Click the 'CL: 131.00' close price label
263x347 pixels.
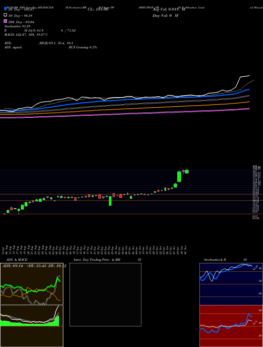pyautogui.click(x=98, y=9)
